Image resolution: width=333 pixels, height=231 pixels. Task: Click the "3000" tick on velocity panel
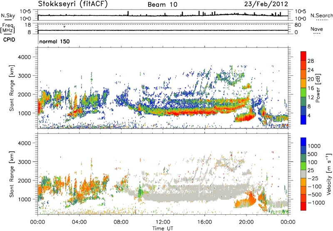coord(24,162)
